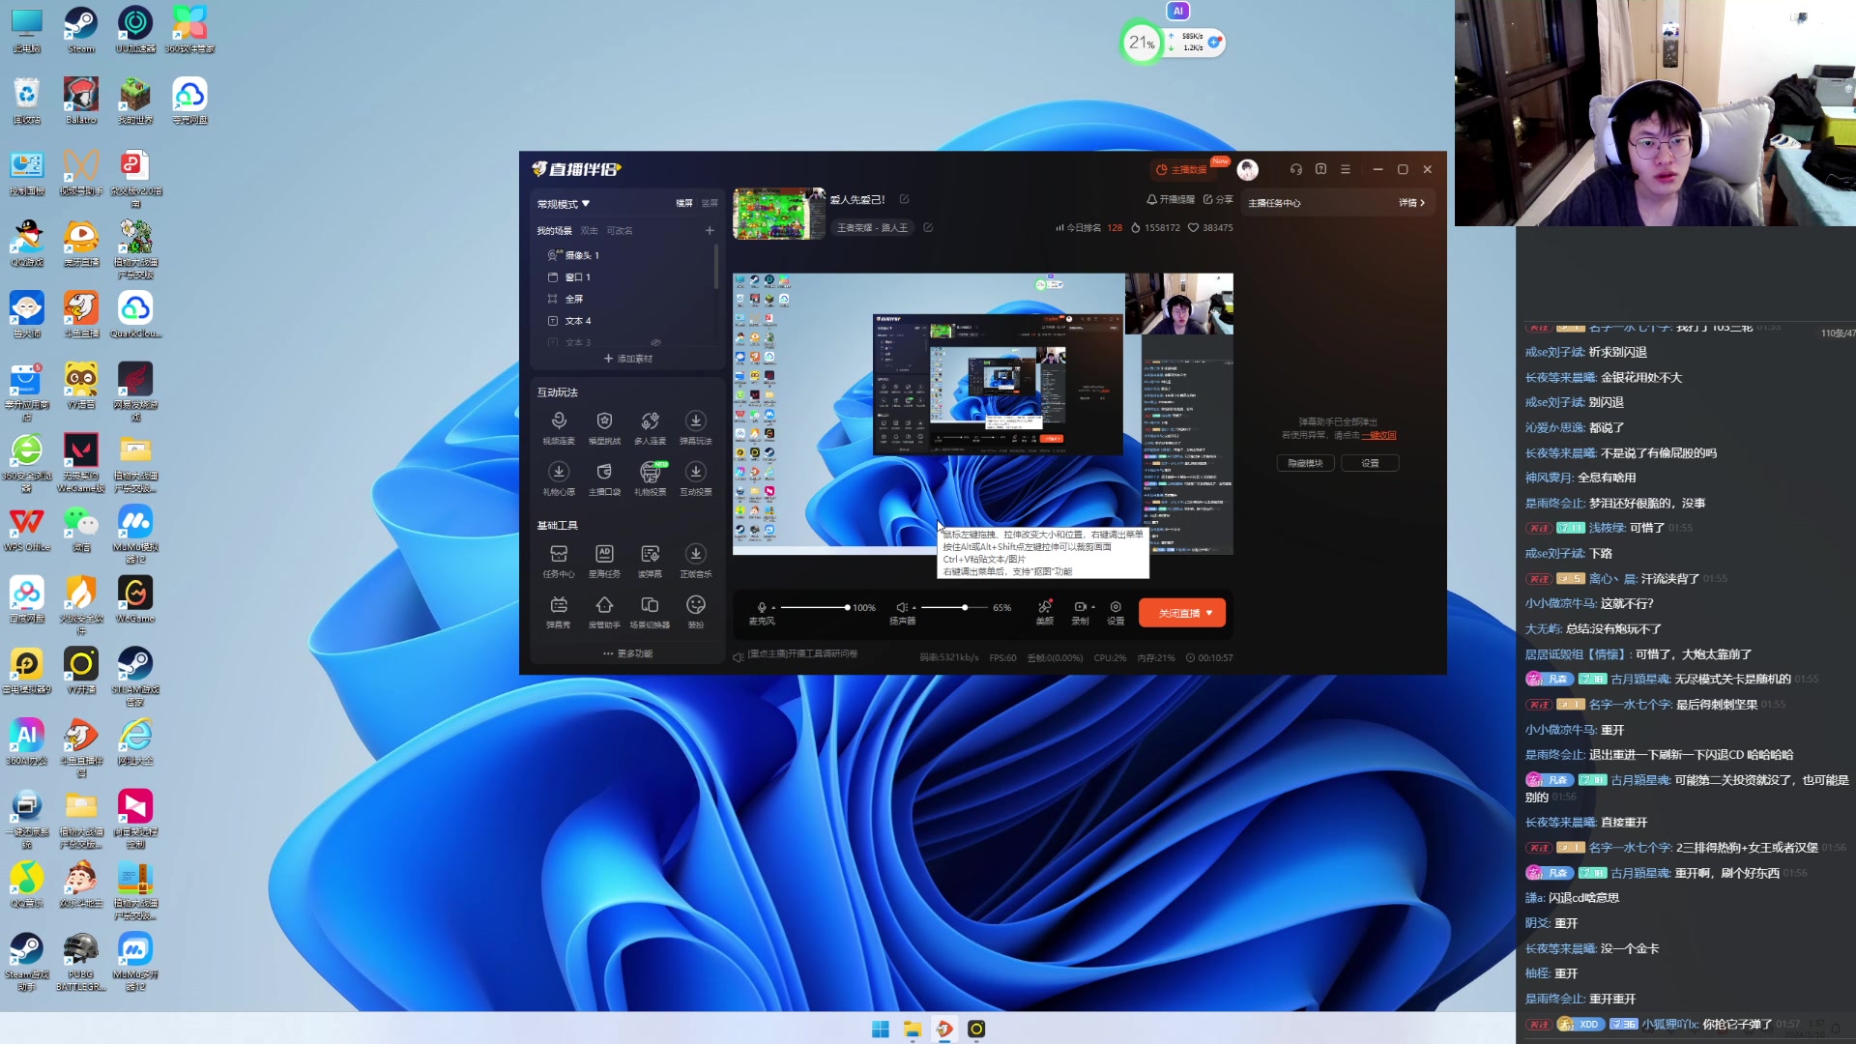Open 多人连麦 multi-person link icon
This screenshot has width=1856, height=1044.
(x=650, y=421)
